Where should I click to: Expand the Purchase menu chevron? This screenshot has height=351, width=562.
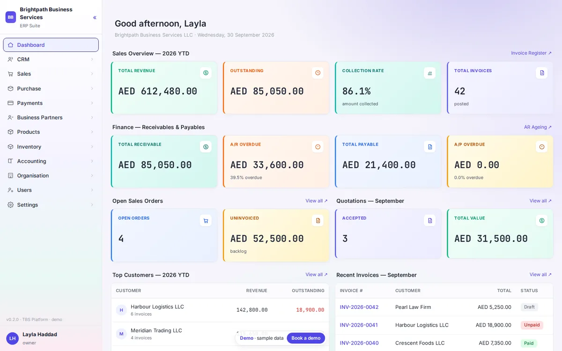92,88
